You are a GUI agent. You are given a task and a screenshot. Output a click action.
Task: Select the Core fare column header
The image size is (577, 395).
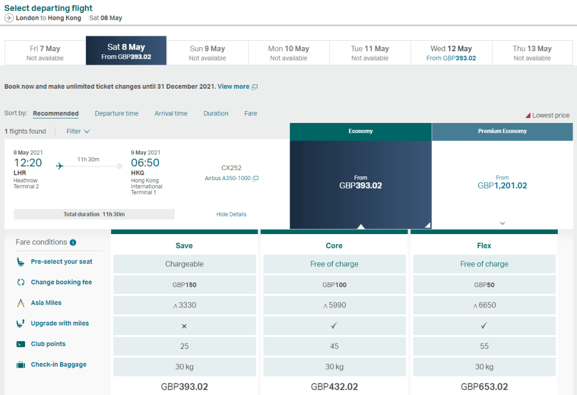334,246
